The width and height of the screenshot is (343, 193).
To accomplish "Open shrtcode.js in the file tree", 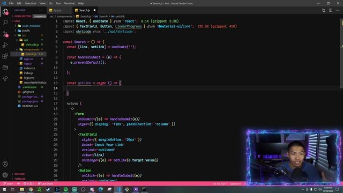I will coord(32,44).
